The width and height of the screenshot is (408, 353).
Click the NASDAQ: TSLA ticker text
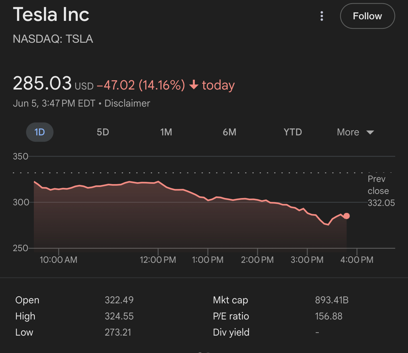coord(53,39)
